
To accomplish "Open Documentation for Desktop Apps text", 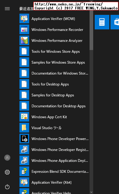I will click(59, 106).
